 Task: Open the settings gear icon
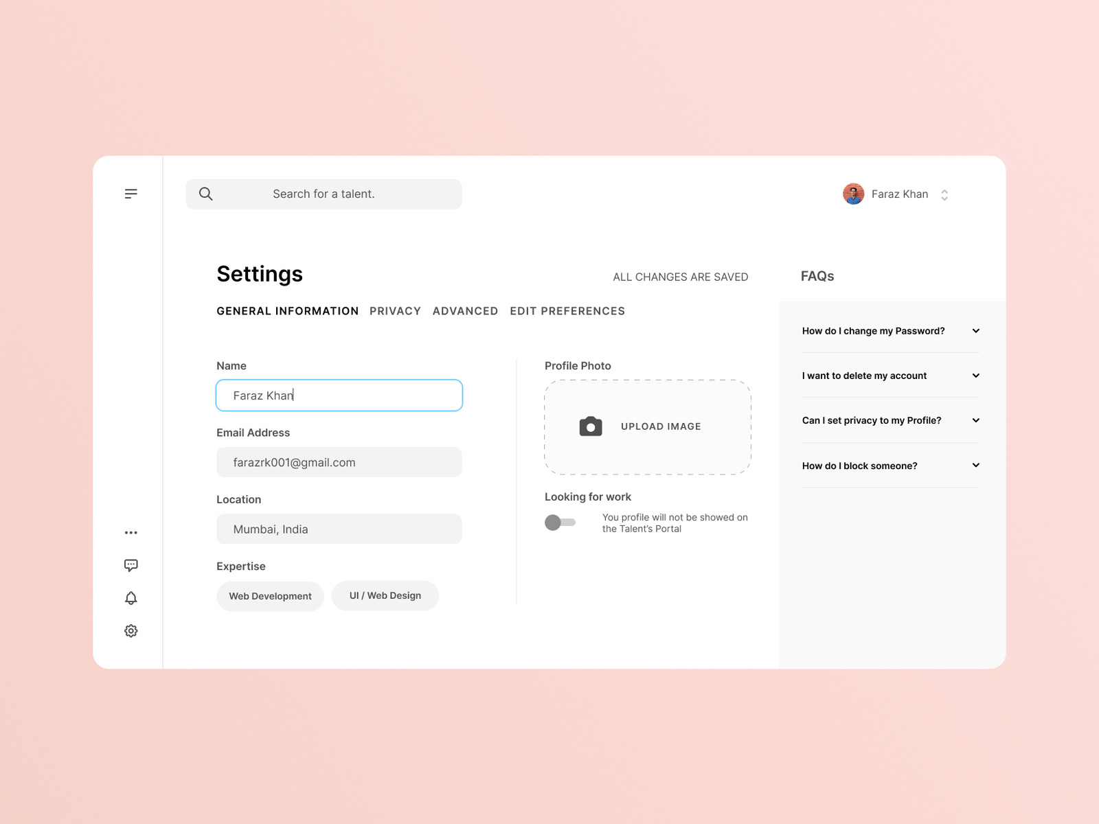pos(131,630)
